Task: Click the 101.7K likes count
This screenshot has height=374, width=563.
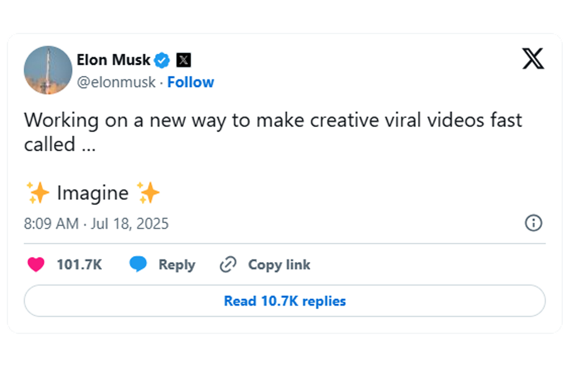Action: pos(79,265)
